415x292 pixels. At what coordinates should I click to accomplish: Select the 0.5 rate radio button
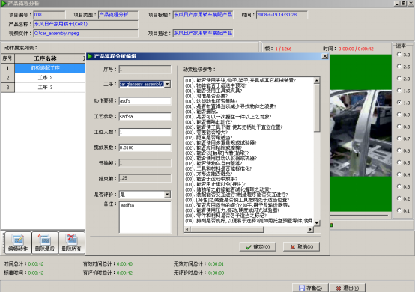tap(399, 162)
